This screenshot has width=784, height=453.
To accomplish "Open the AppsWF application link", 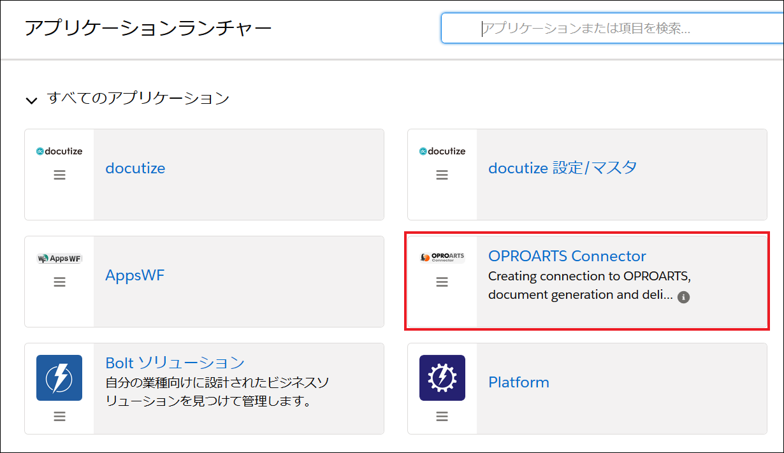I will pyautogui.click(x=135, y=275).
